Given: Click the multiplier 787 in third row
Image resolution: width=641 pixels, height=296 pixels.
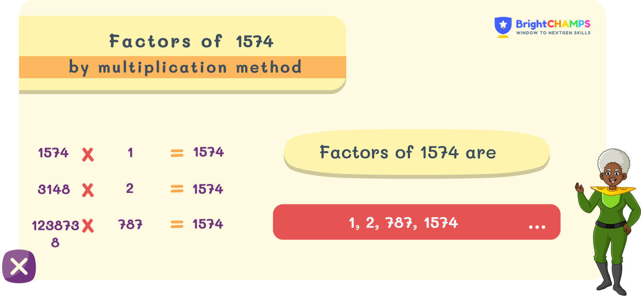Looking at the screenshot, I should (x=130, y=224).
